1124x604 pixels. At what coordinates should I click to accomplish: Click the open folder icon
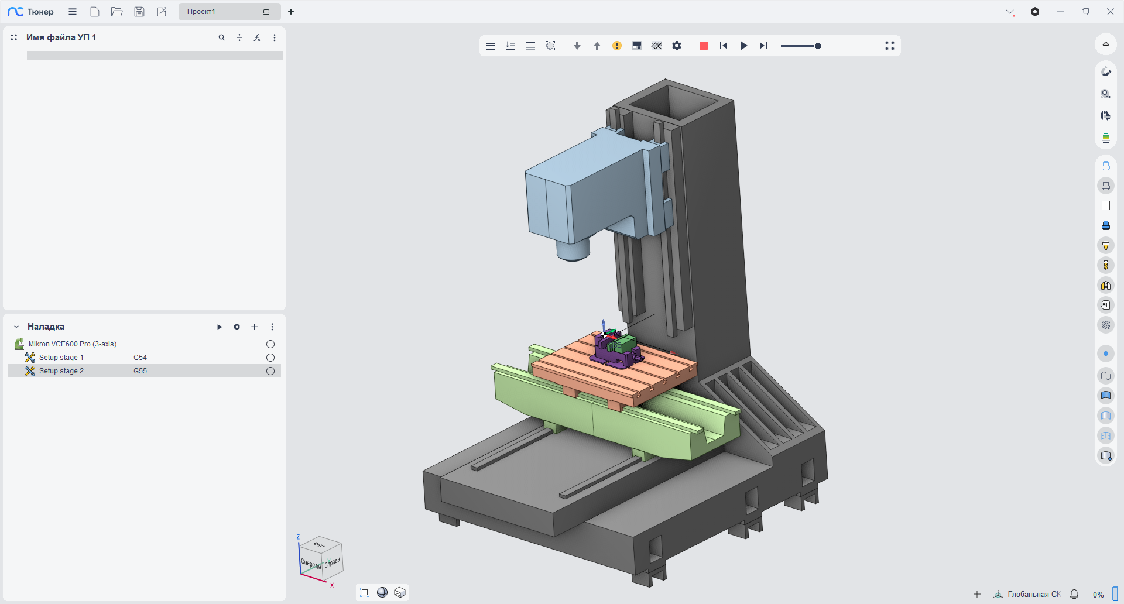click(x=117, y=12)
